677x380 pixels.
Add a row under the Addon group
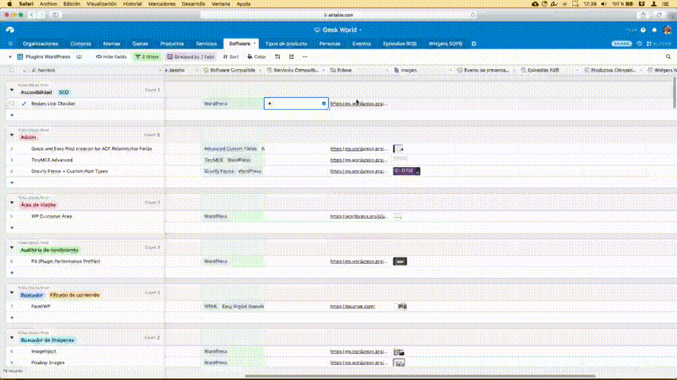[12, 183]
